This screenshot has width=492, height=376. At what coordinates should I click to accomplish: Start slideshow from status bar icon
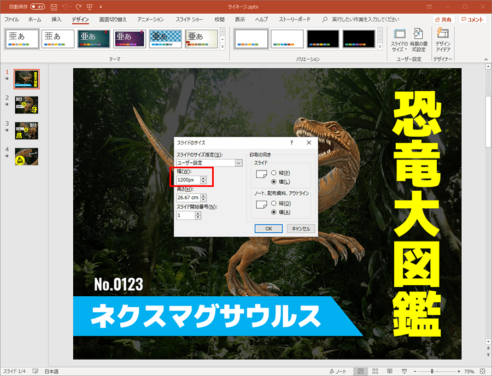pos(403,371)
